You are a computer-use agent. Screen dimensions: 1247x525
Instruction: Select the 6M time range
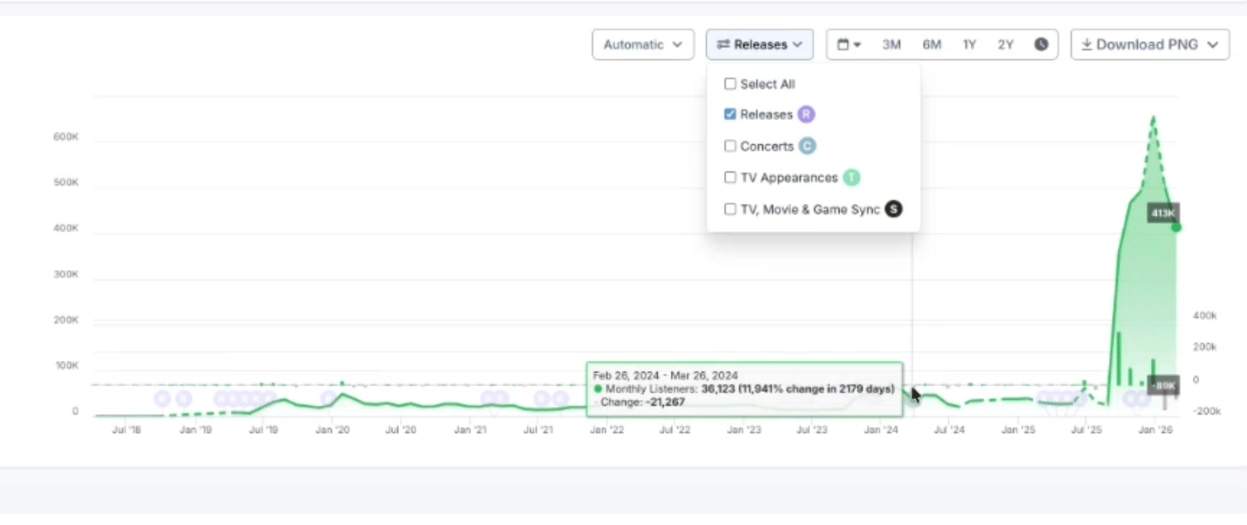pos(932,45)
